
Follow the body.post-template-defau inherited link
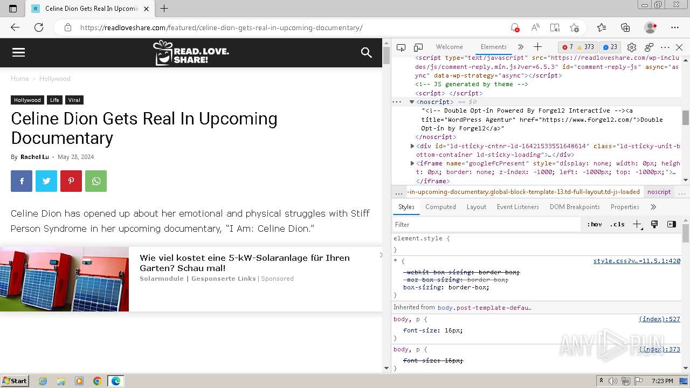tap(484, 307)
